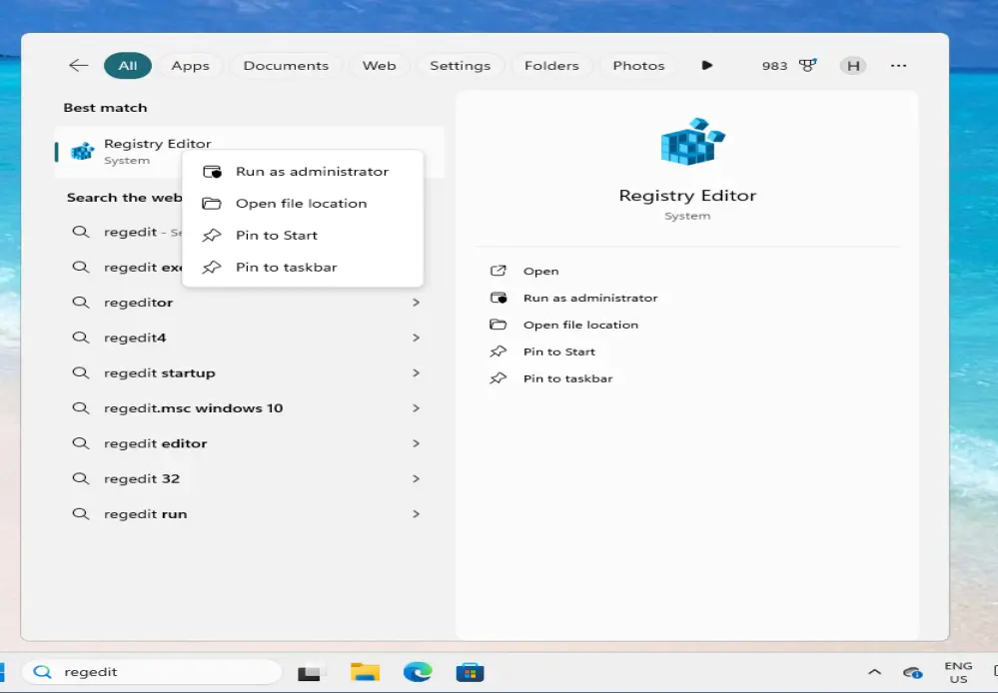This screenshot has width=998, height=693.
Task: Click the Pin to taskbar pin icon in details pane
Action: 498,378
